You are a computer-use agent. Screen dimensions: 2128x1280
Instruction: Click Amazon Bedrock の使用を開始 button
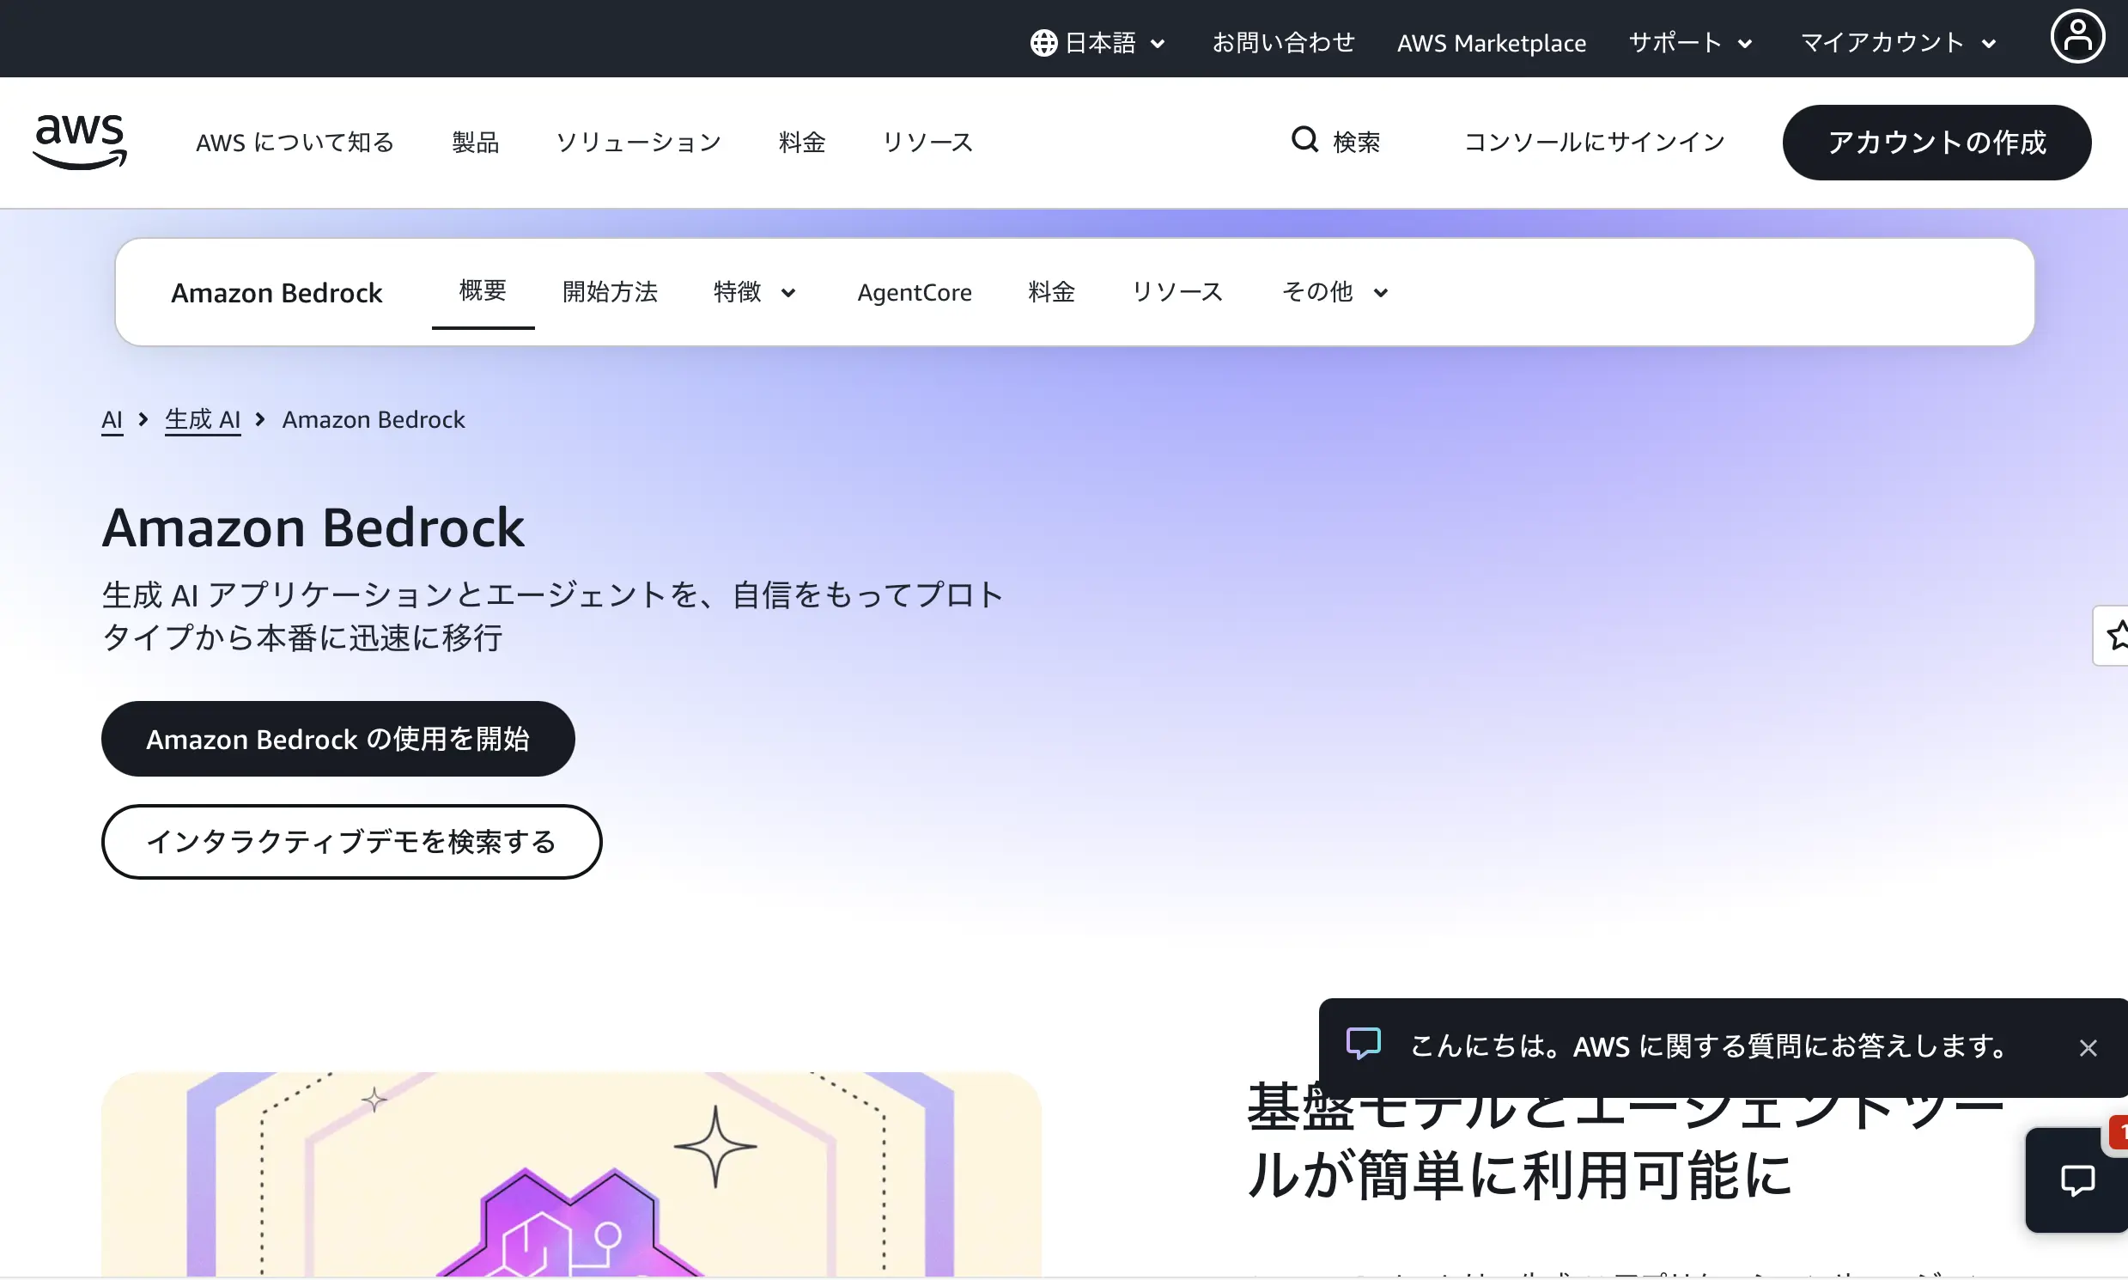pyautogui.click(x=338, y=738)
